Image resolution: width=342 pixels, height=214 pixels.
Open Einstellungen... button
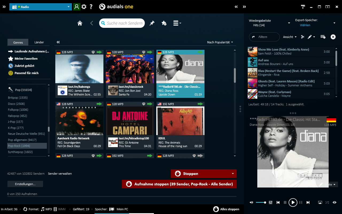point(25,184)
